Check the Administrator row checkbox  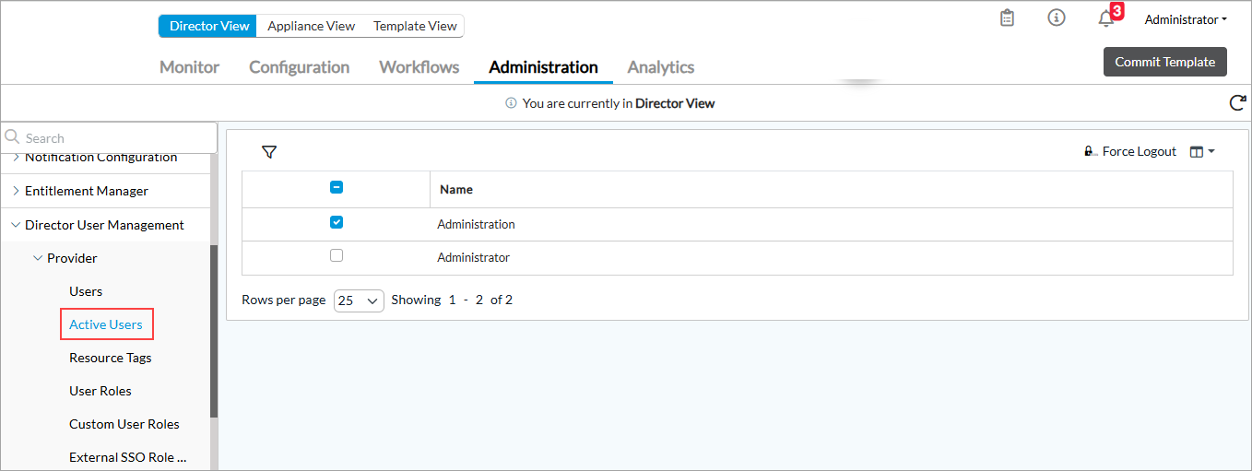pos(337,255)
